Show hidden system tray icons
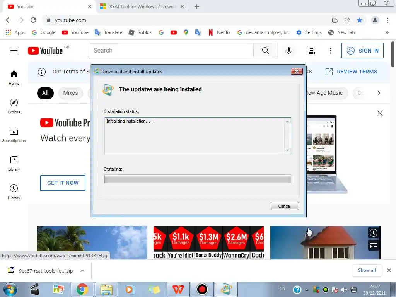 (307, 289)
